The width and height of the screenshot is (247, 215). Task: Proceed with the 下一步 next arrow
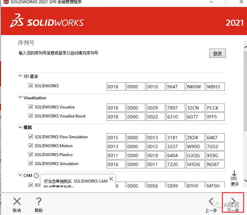tap(233, 202)
